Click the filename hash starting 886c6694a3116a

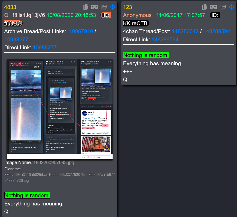(60, 177)
